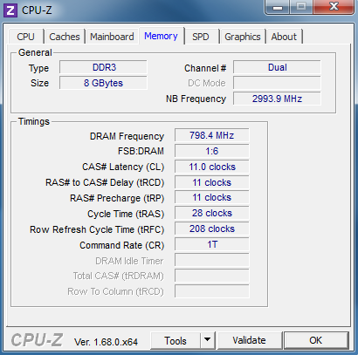The height and width of the screenshot is (355, 358).
Task: Click the 208 clocks tRFC value
Action: click(x=212, y=229)
